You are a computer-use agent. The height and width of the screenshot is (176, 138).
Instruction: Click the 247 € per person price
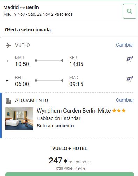click(70, 161)
